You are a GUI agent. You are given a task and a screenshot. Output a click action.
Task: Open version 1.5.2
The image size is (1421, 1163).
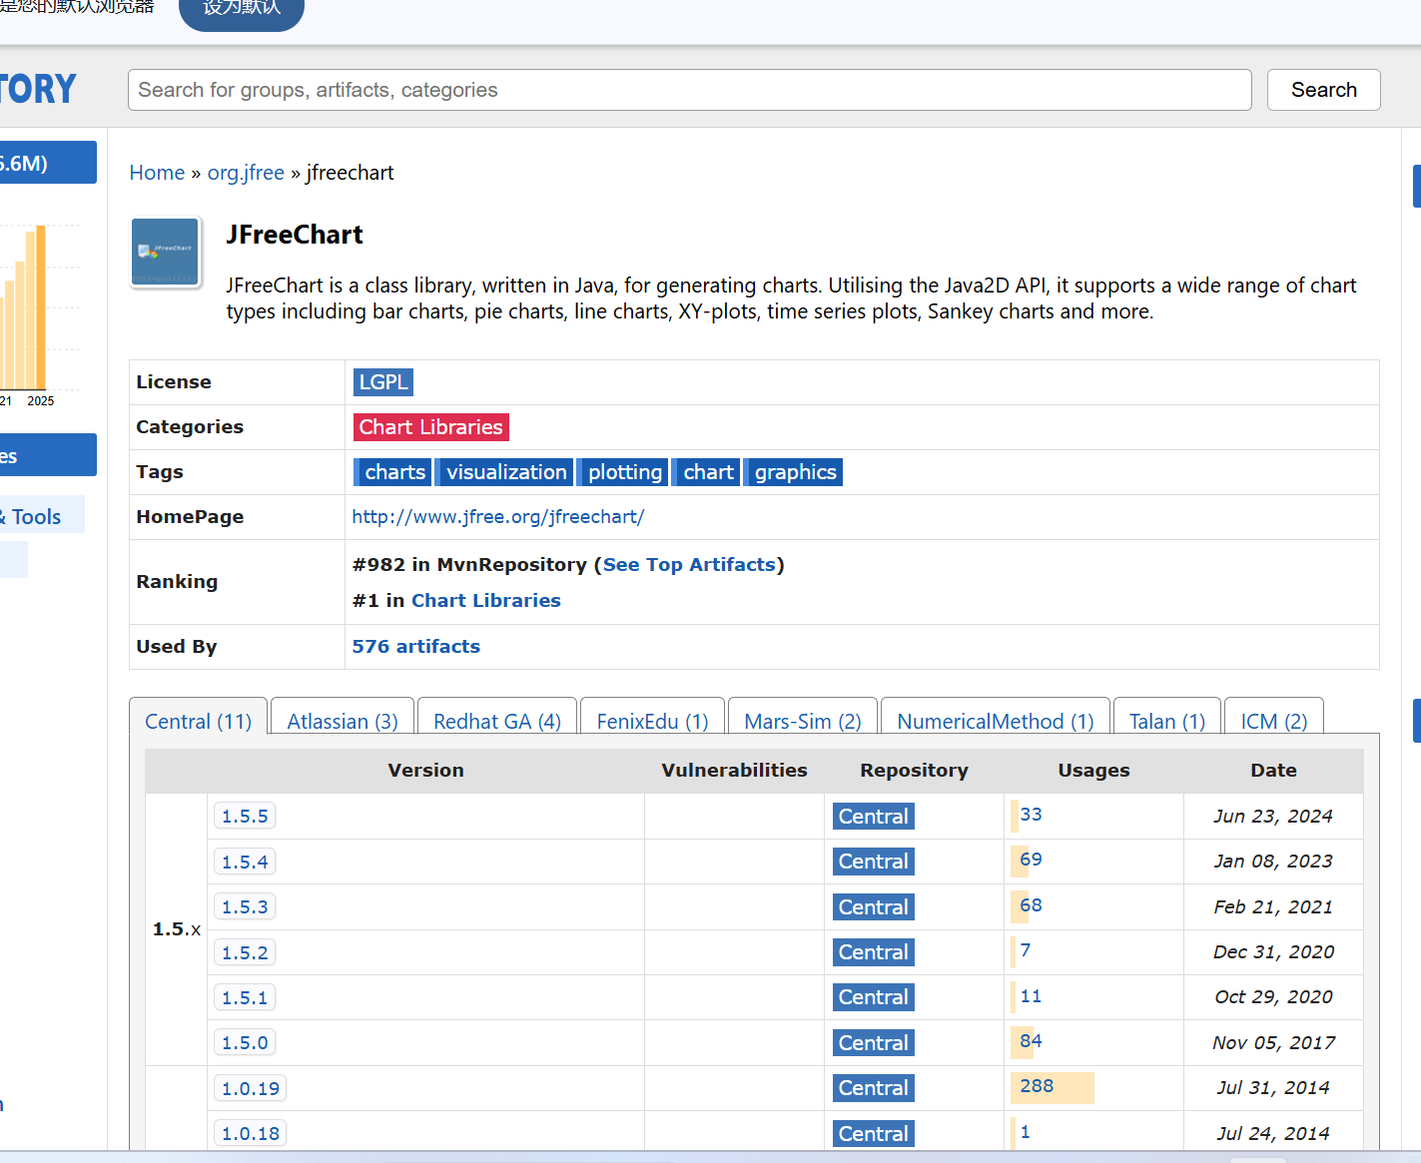[245, 952]
